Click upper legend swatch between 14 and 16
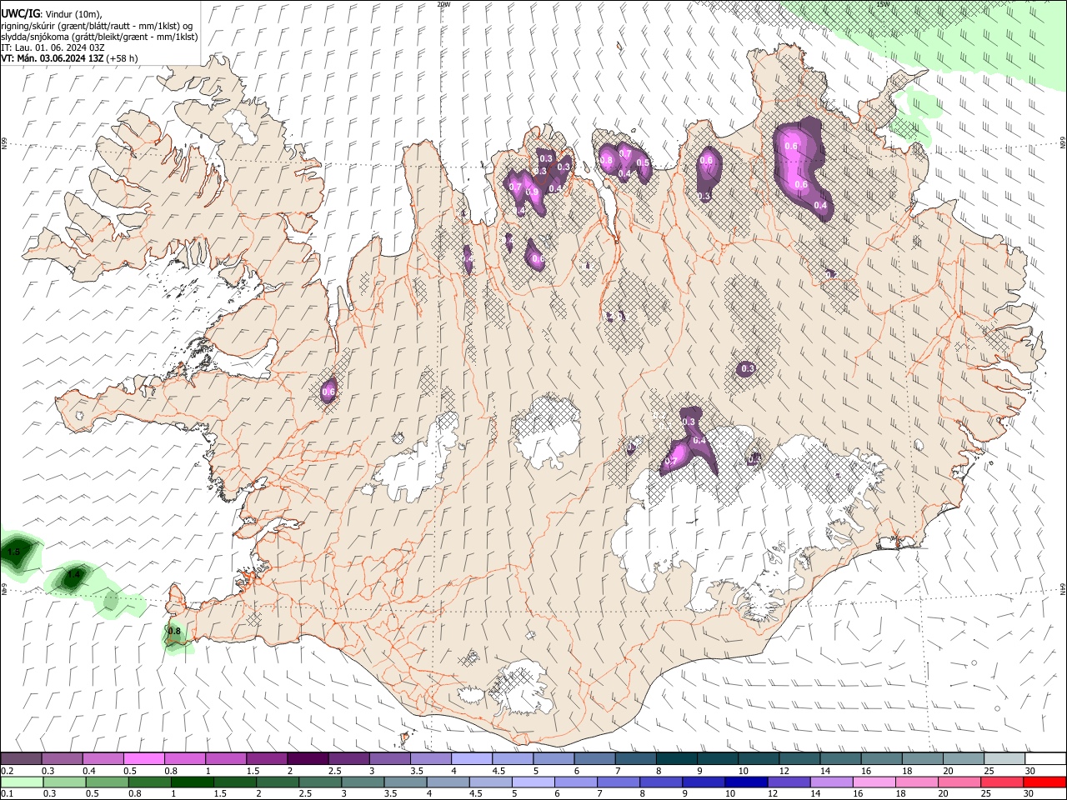Screen dimensions: 1067x800 pos(840,758)
